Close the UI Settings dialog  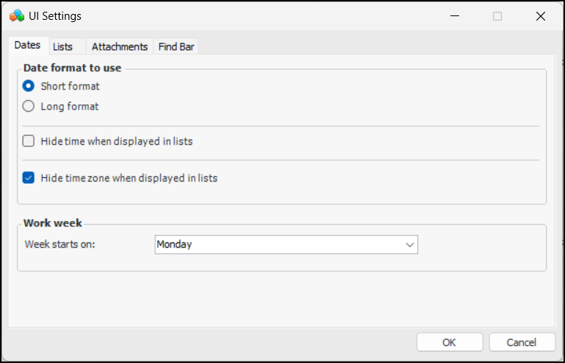click(540, 15)
